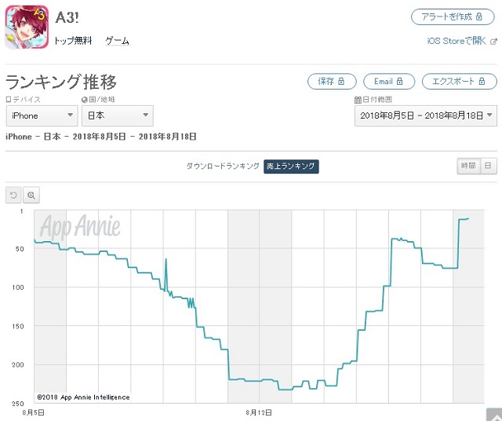Switch the chart granularity to 時間
This screenshot has width=502, height=421.
[468, 166]
